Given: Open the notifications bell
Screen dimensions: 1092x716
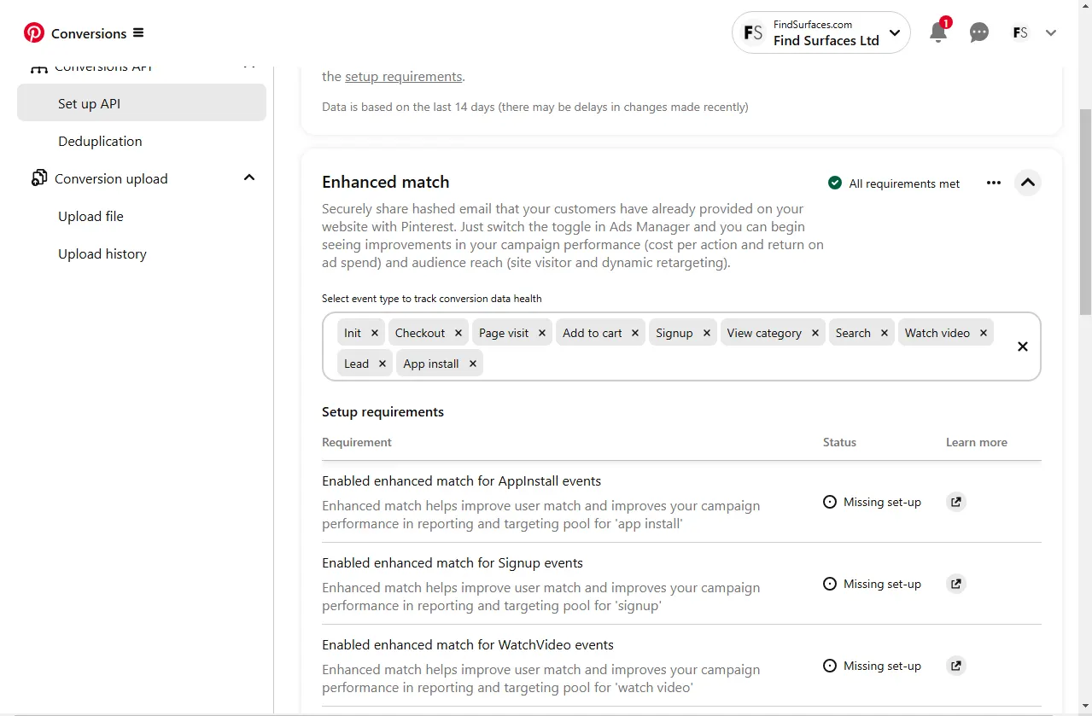Looking at the screenshot, I should (938, 32).
